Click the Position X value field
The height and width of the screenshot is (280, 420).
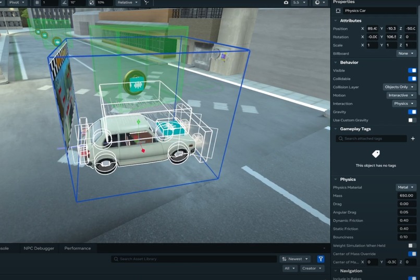tap(372, 28)
